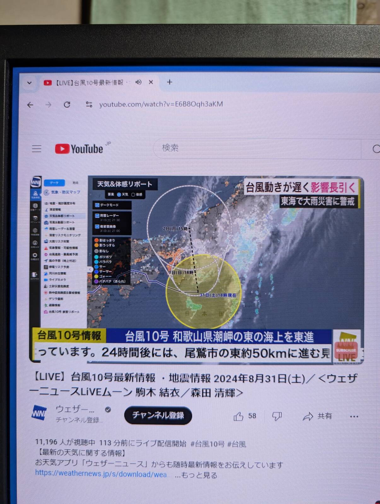Open the #台風 hashtag

[237, 444]
